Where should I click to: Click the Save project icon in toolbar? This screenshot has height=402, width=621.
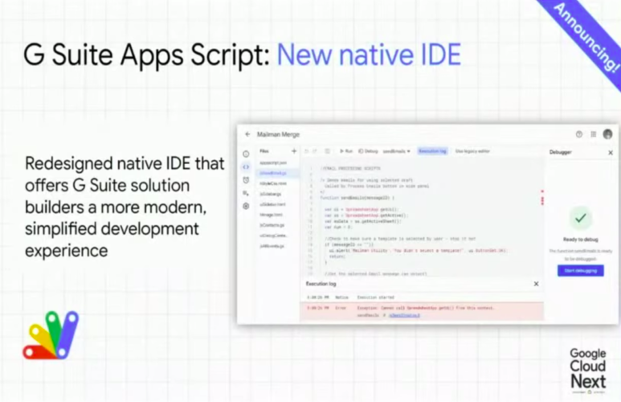coord(327,151)
